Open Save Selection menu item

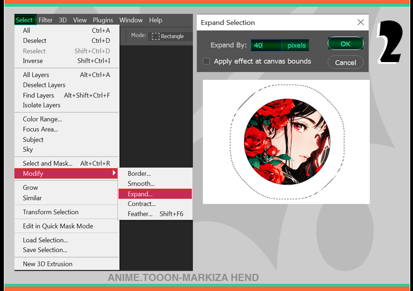(x=67, y=250)
